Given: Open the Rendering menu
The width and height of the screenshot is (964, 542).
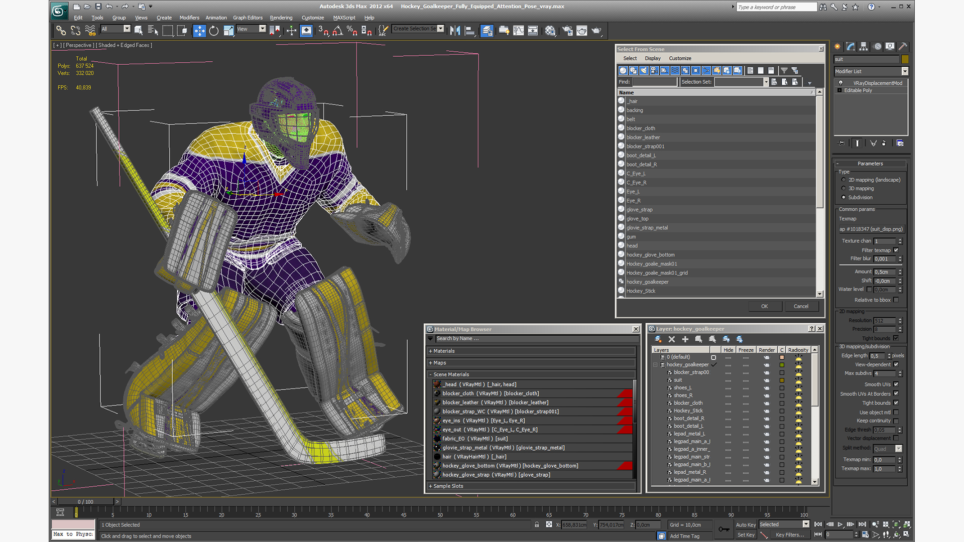Looking at the screenshot, I should [x=281, y=18].
